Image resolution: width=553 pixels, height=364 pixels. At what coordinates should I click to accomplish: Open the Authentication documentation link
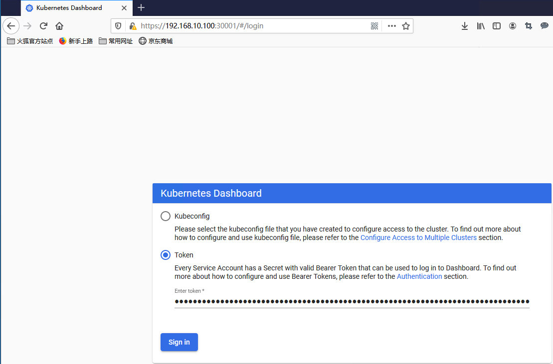point(419,276)
